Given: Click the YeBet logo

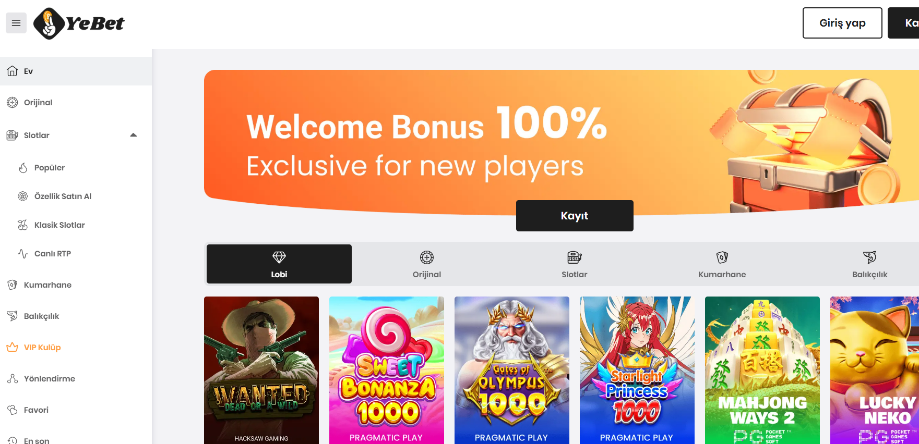Looking at the screenshot, I should tap(79, 23).
